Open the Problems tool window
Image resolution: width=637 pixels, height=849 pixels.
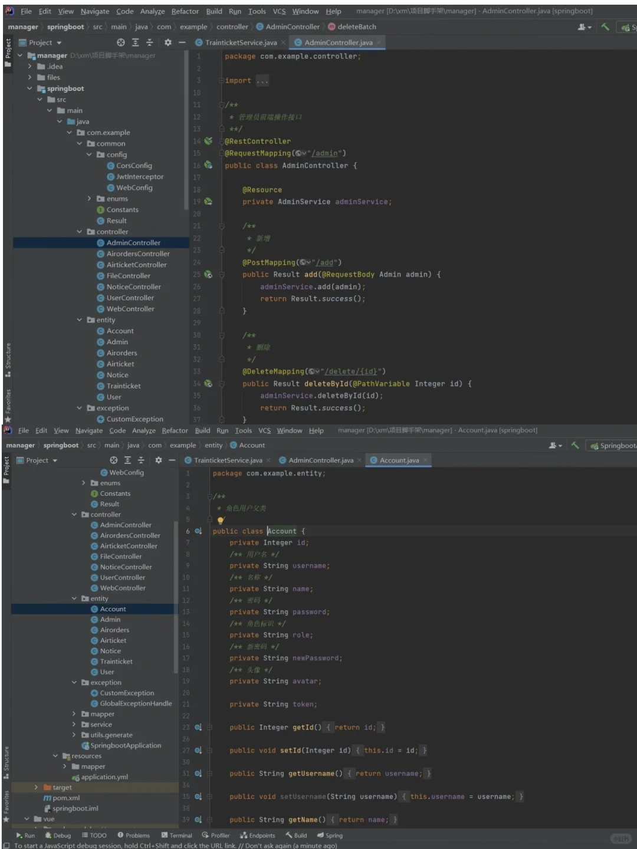[x=134, y=835]
